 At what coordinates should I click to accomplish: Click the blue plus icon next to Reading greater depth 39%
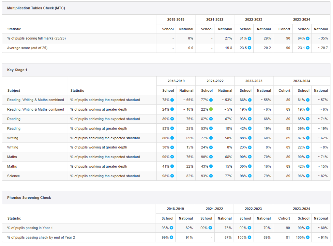(x=308, y=128)
